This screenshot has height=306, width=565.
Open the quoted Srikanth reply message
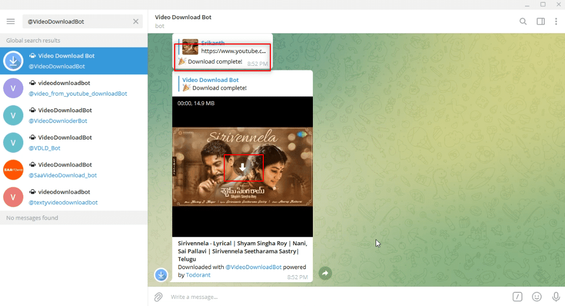coord(223,51)
